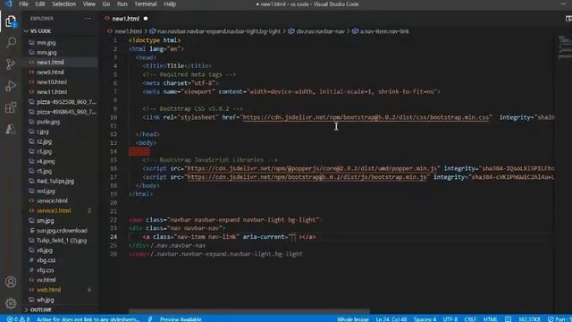The image size is (572, 322).
Task: Switch to the new1.html editor tab
Action: (x=125, y=19)
